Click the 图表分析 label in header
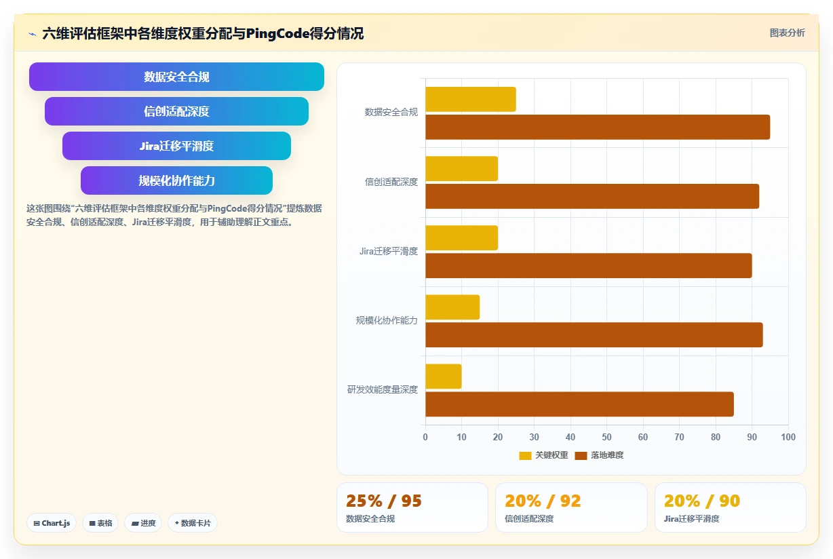Image resolution: width=833 pixels, height=559 pixels. [x=787, y=33]
